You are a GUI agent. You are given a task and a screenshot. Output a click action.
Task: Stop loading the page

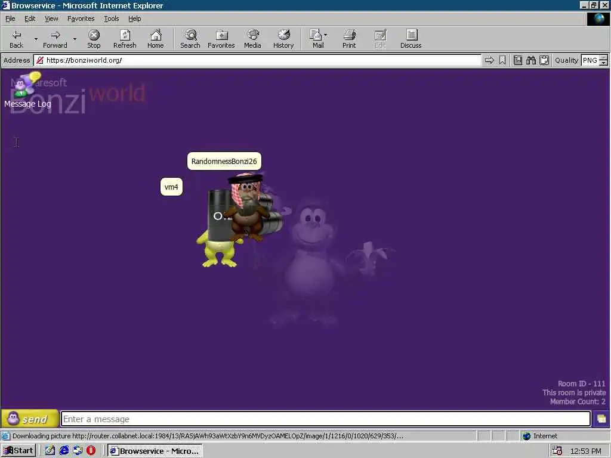(x=94, y=39)
